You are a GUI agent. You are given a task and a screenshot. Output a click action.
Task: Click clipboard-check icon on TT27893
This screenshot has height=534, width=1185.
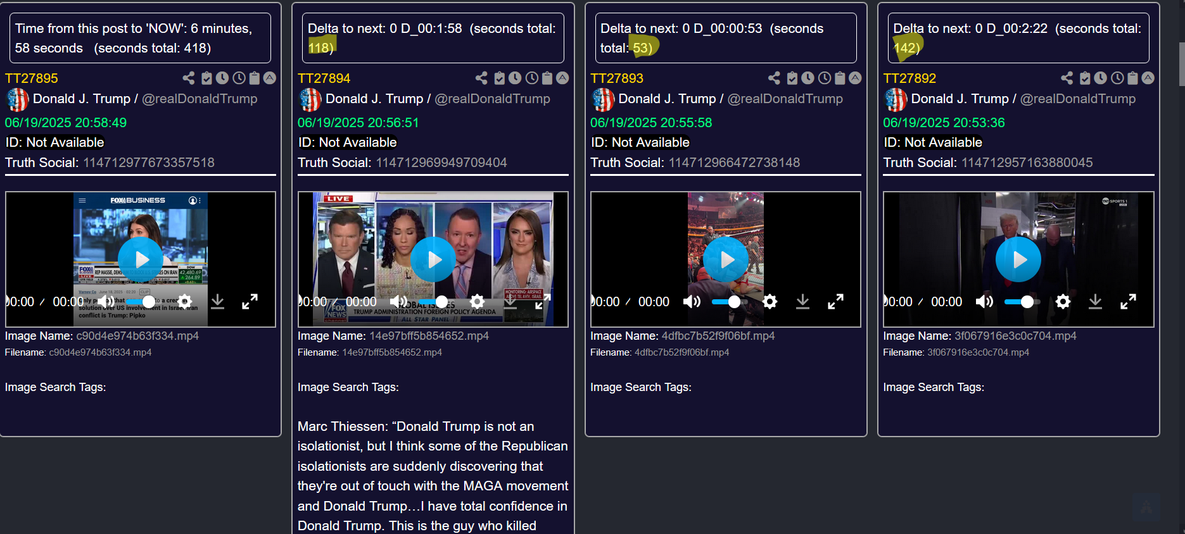[792, 78]
